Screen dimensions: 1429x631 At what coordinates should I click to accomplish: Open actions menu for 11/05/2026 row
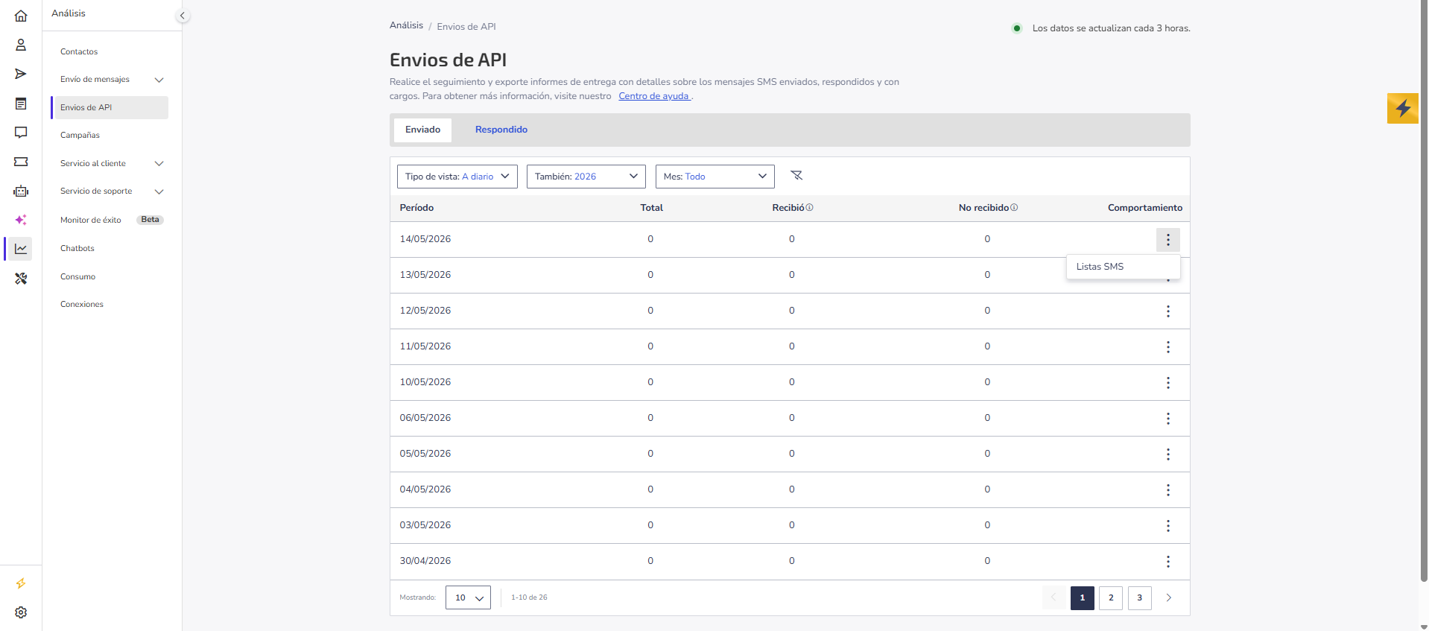[x=1168, y=347]
